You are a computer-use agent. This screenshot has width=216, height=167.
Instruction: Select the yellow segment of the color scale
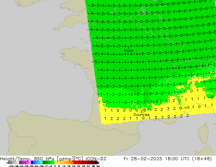tap(56, 163)
